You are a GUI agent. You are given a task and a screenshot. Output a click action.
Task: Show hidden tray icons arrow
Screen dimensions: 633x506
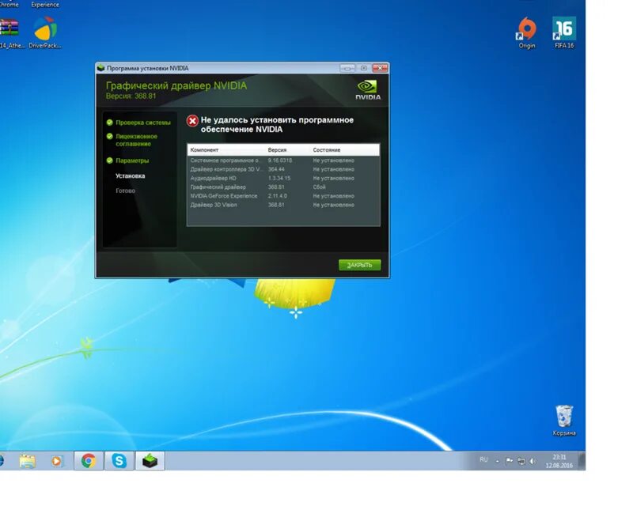pyautogui.click(x=498, y=461)
